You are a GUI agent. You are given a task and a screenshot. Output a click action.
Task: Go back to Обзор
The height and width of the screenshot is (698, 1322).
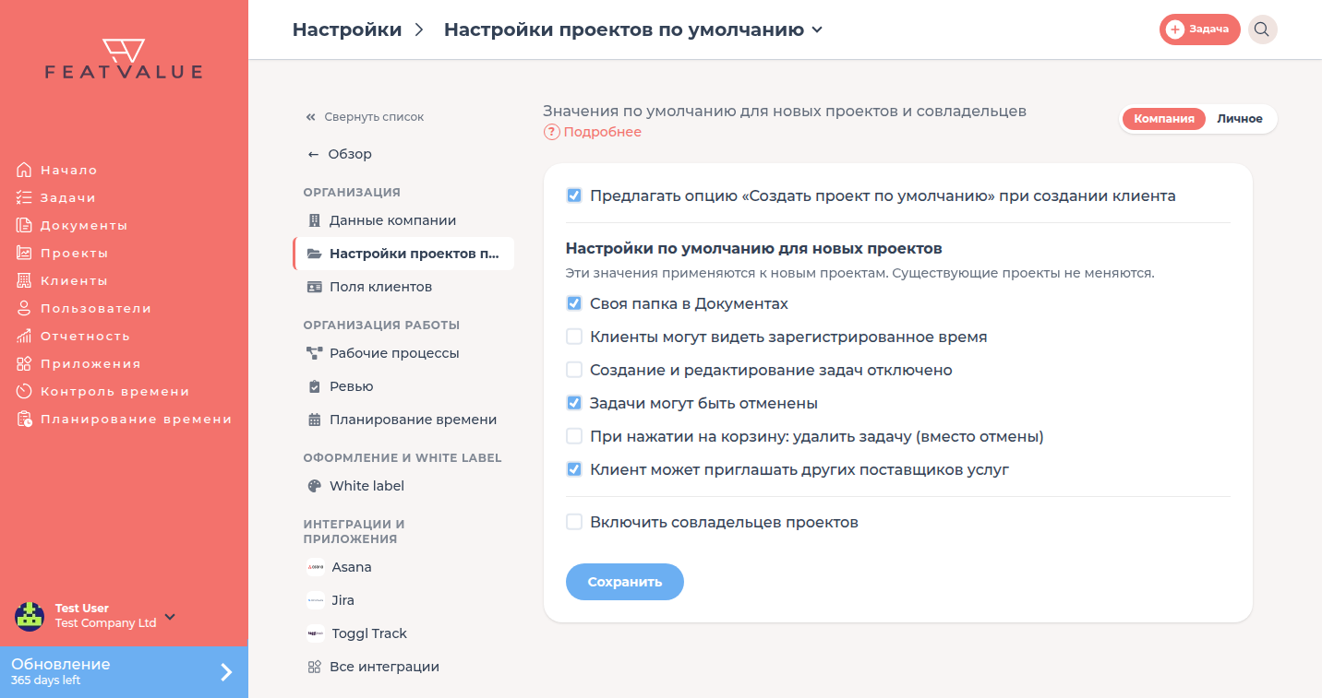[x=340, y=154]
